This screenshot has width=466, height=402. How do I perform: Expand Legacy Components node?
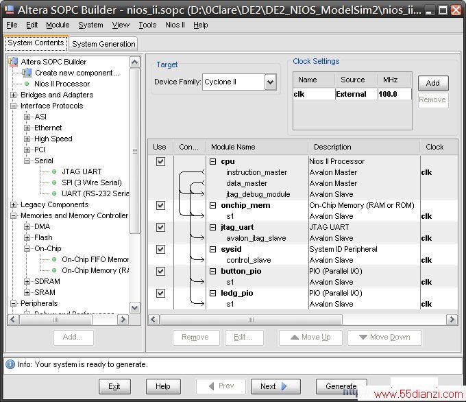click(x=14, y=204)
